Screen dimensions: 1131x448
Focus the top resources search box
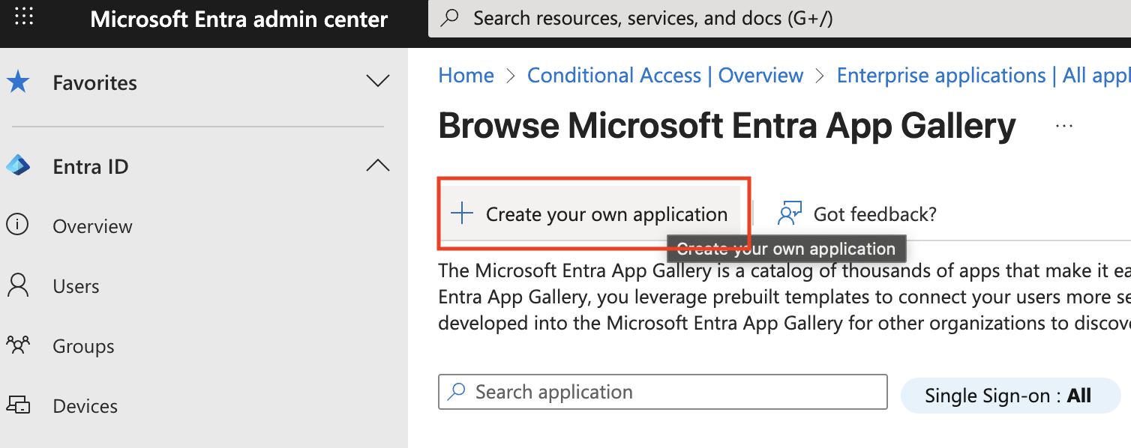(x=780, y=18)
